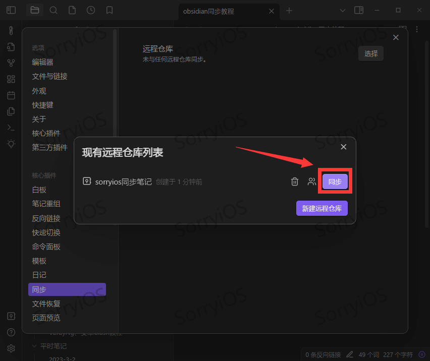Open the graph view from the left ribbon

pos(11,63)
